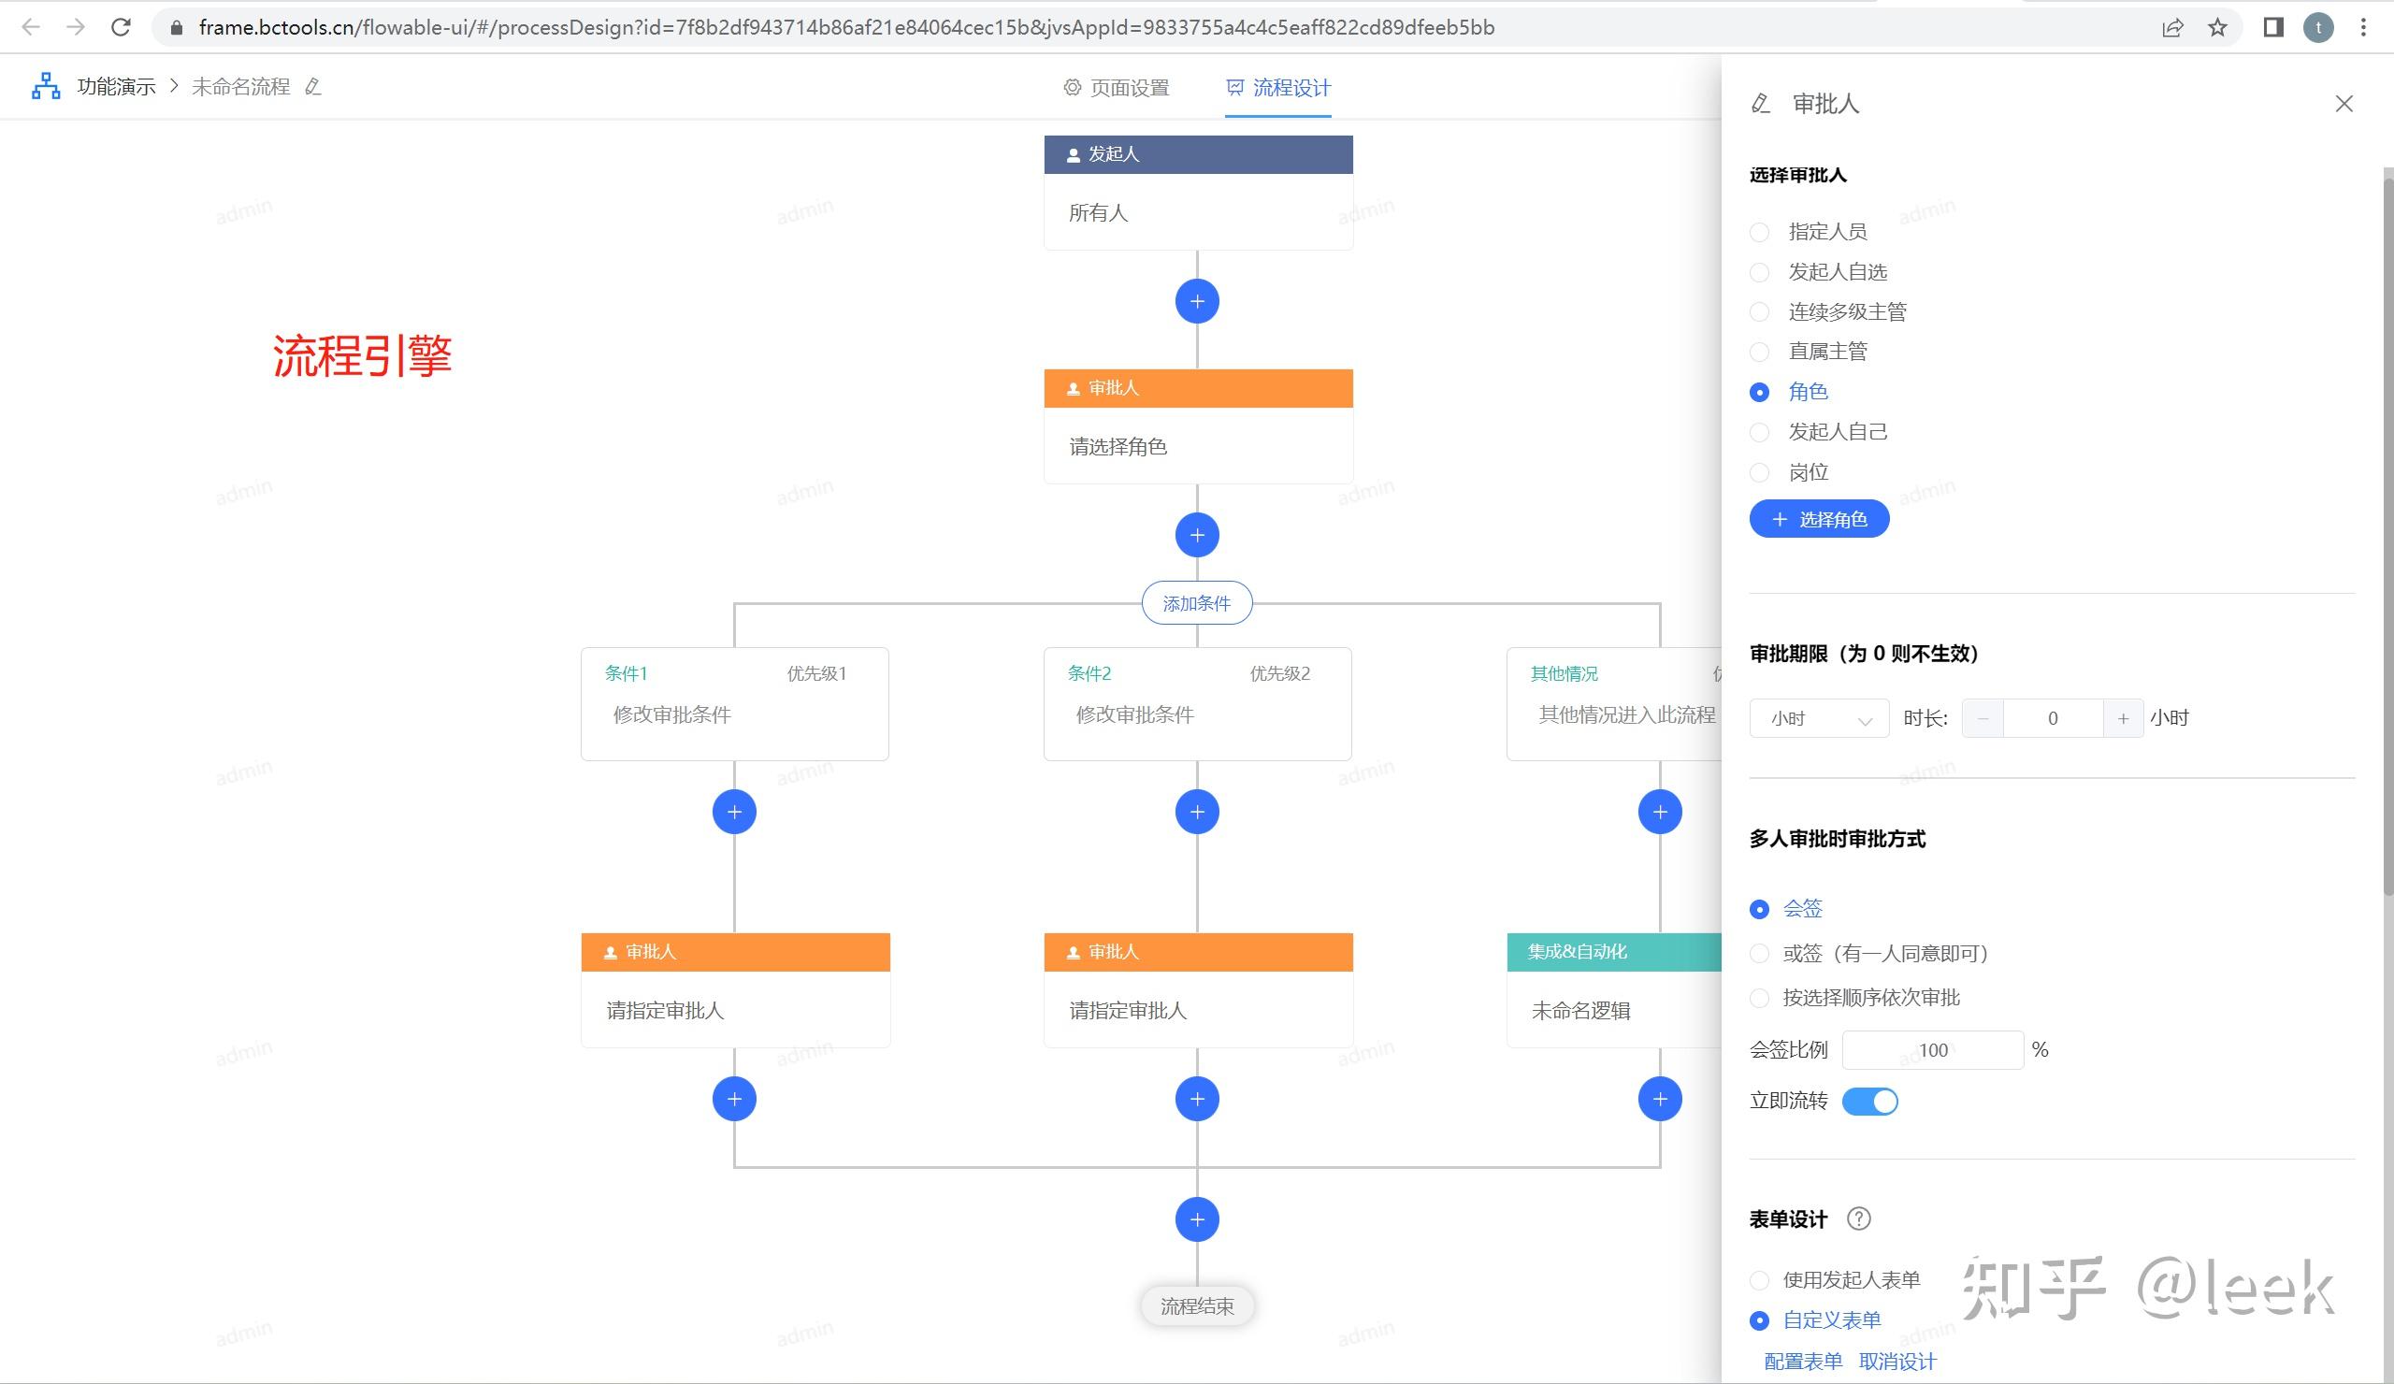Click the bookmark star in the browser address bar
Screen dimensions: 2394x1384
(x=2220, y=26)
